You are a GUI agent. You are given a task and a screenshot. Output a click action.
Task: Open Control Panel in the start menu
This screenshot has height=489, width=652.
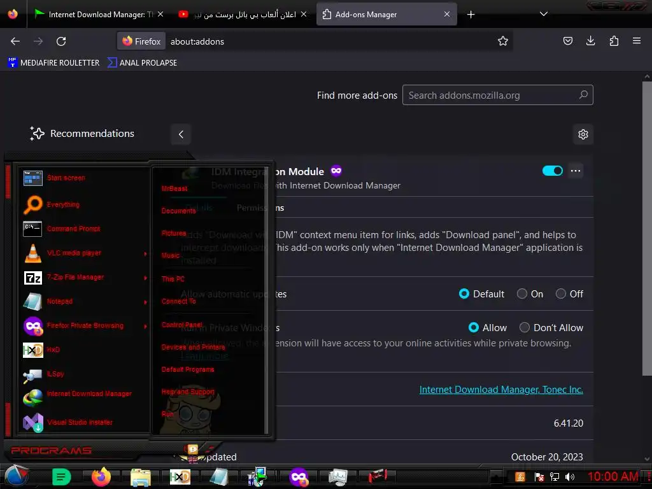click(x=181, y=325)
